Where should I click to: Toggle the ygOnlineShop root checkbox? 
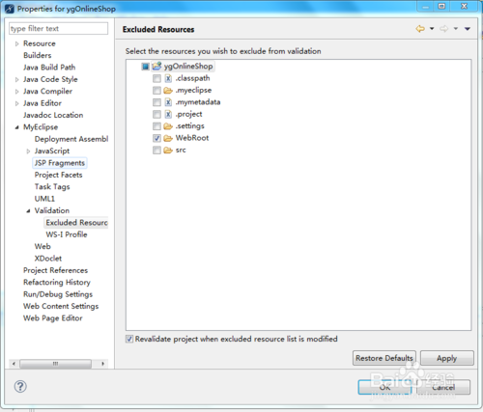coord(145,67)
